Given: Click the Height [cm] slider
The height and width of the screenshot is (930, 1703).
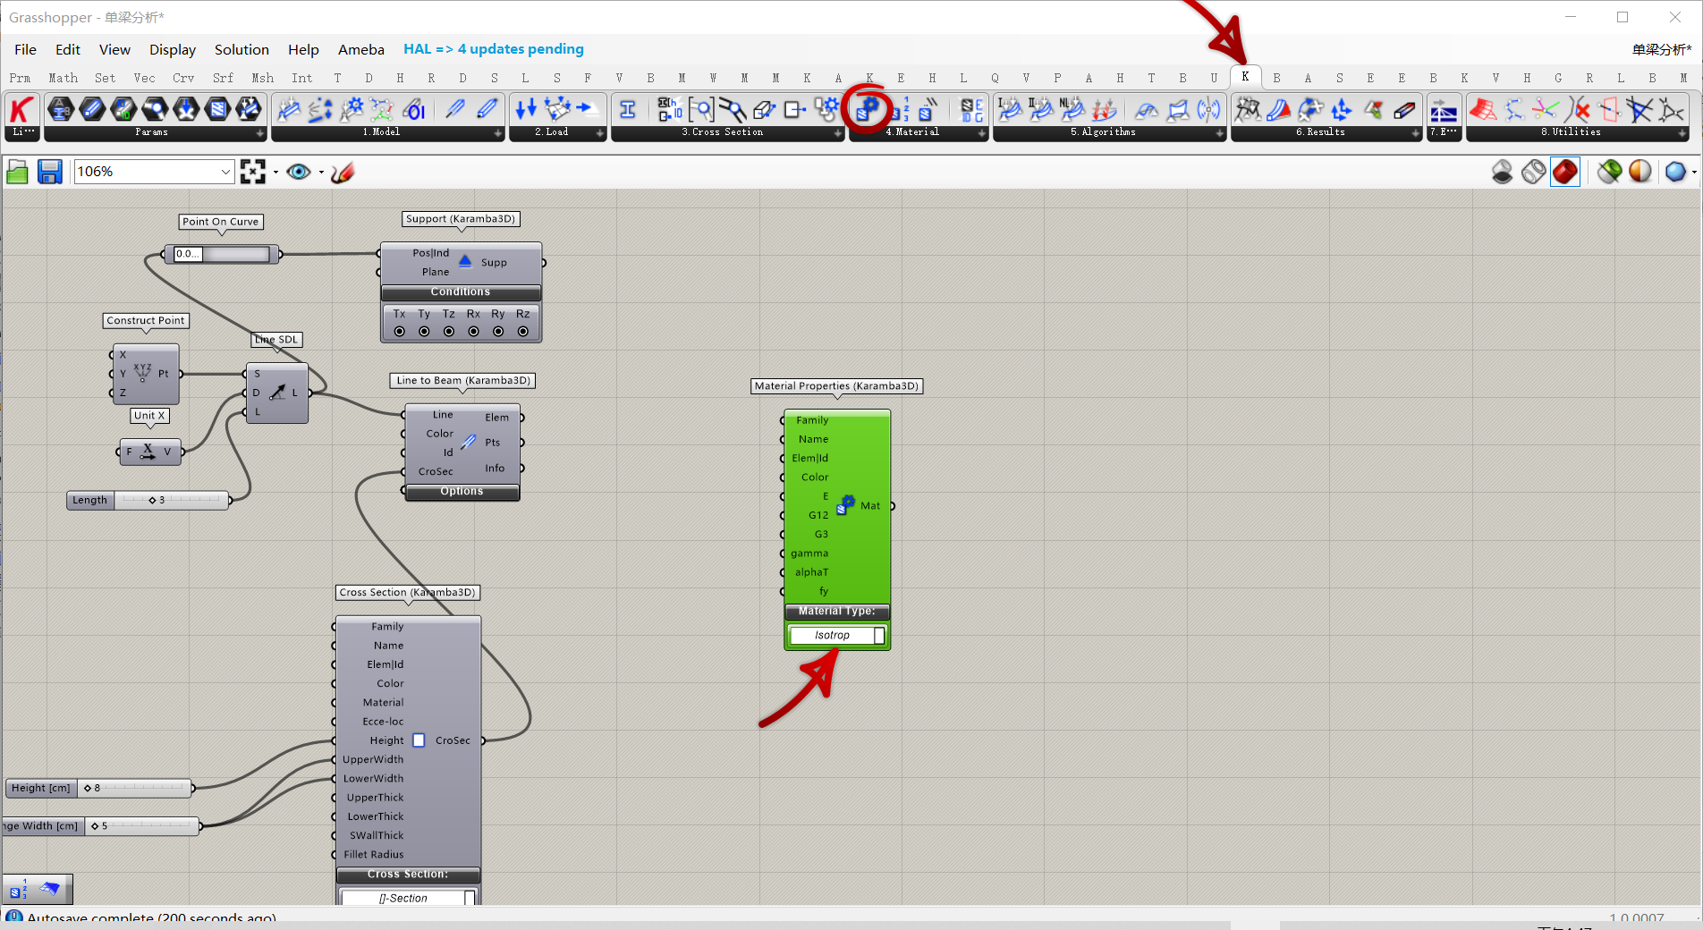Looking at the screenshot, I should 134,788.
